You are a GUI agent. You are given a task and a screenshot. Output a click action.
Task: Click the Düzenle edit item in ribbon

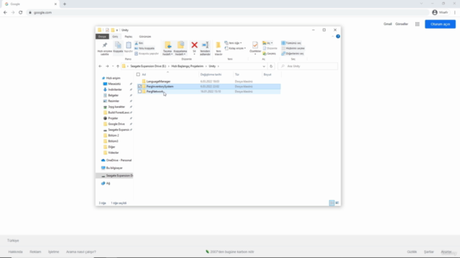coord(270,48)
